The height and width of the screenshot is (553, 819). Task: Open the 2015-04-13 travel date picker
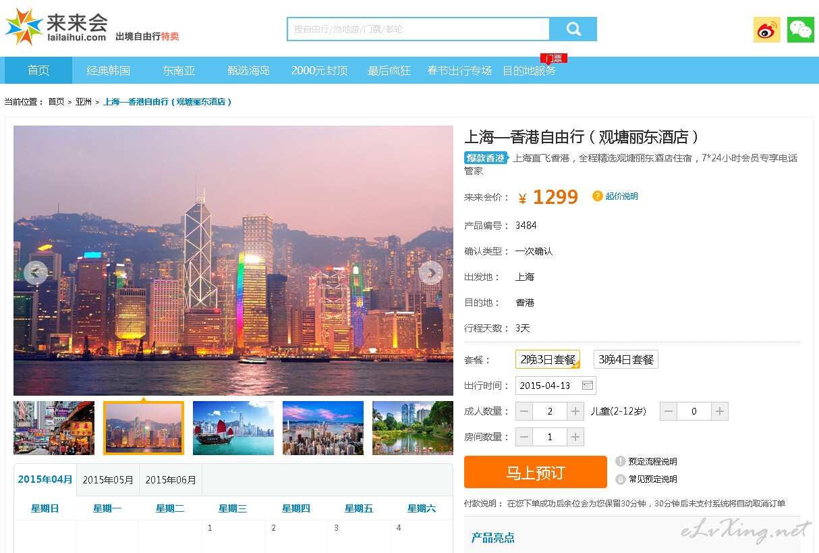tap(546, 386)
